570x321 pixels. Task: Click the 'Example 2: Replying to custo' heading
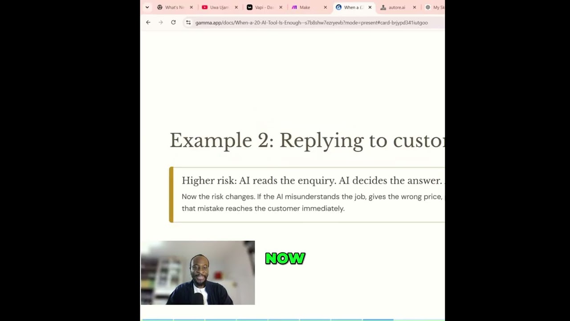(x=307, y=140)
